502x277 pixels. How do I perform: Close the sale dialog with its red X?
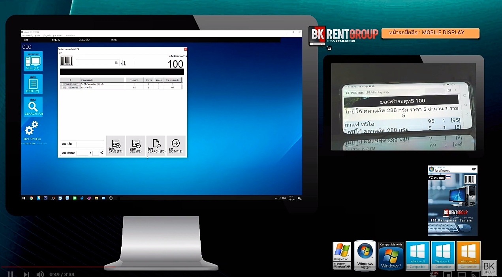(x=185, y=49)
